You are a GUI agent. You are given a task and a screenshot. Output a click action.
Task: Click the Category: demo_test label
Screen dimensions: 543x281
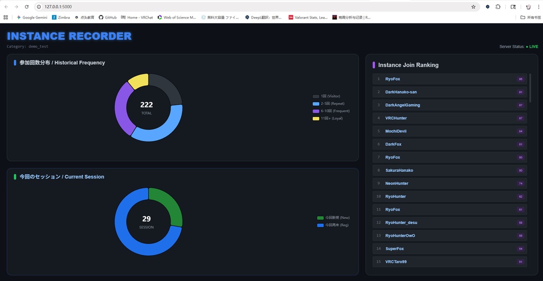pos(28,46)
